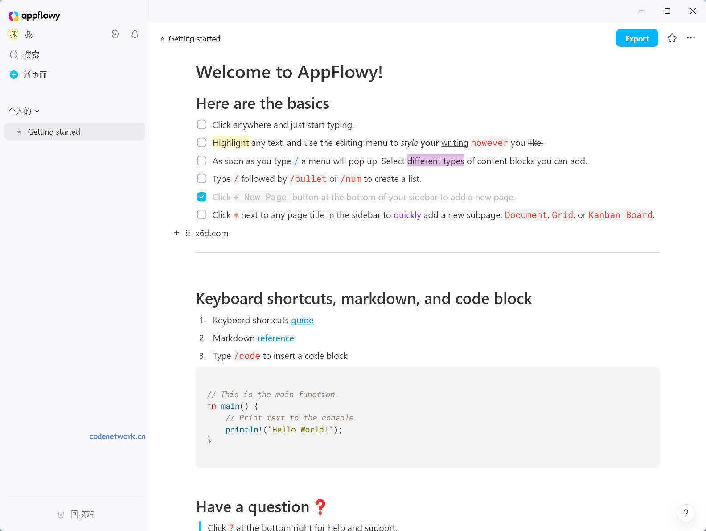The width and height of the screenshot is (706, 531).
Task: Click the 'Welcome to AppFlowy!' title
Action: click(289, 72)
